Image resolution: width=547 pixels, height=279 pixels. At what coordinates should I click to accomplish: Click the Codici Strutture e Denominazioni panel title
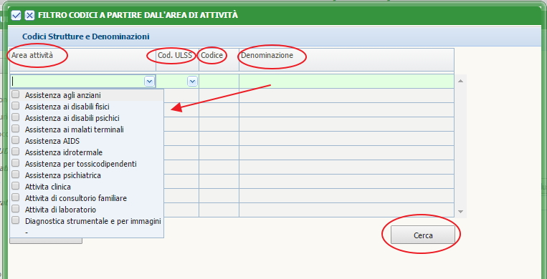pyautogui.click(x=86, y=36)
